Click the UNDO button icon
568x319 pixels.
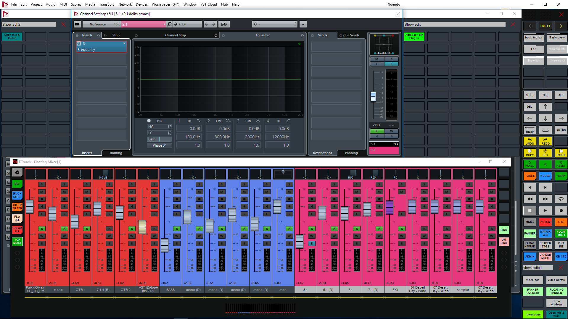coord(530,141)
